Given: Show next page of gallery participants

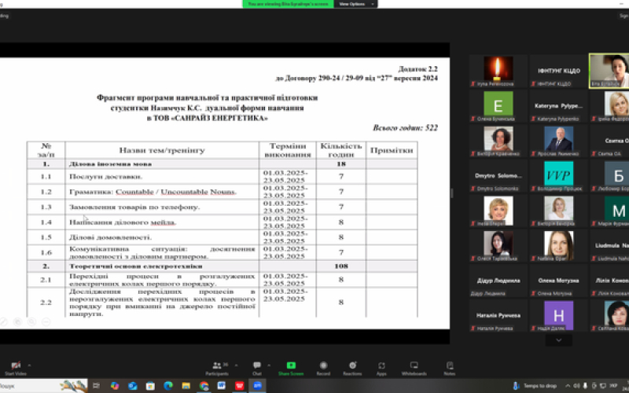Looking at the screenshot, I should tap(558, 340).
